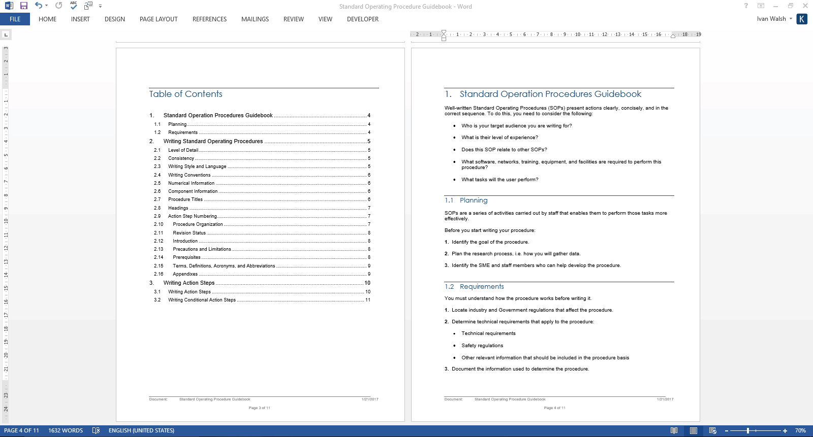813x437 pixels.
Task: Click 'Numerical Information' TOC entry
Action: 191,183
